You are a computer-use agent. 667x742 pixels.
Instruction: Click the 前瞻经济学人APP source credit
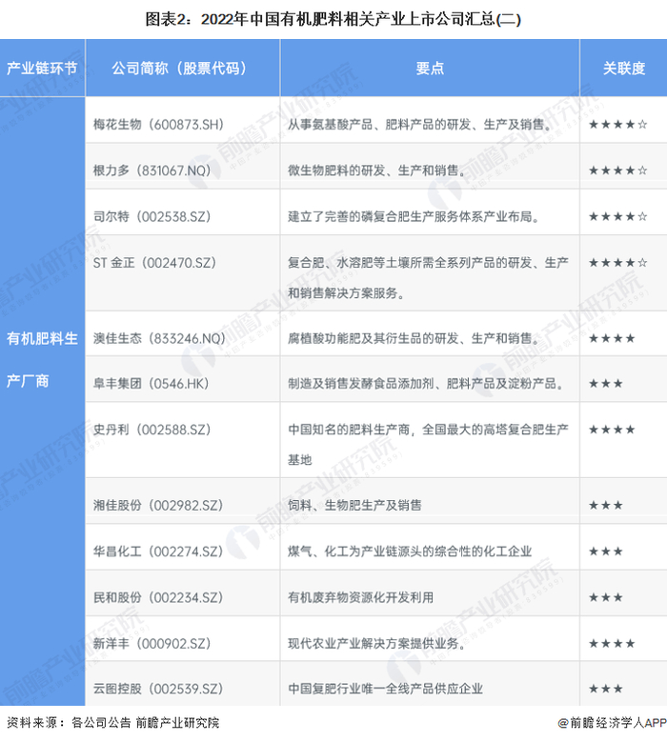(x=612, y=723)
